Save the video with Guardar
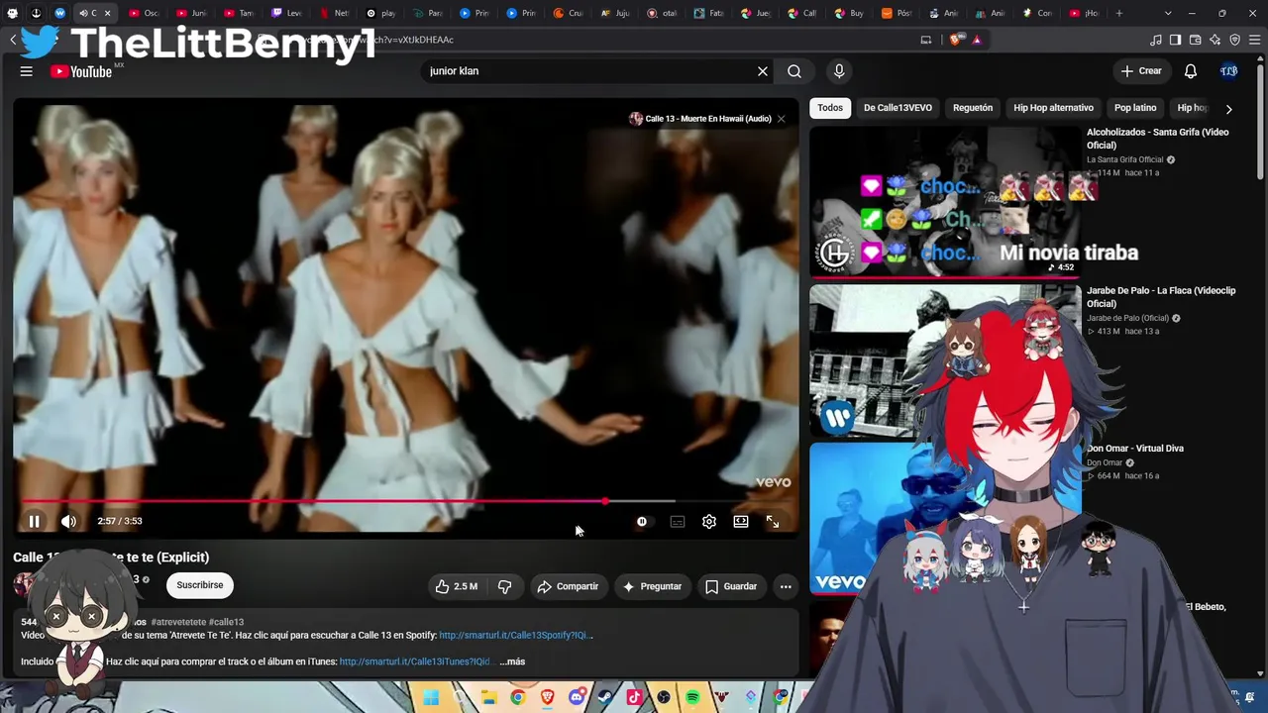 [x=731, y=586]
